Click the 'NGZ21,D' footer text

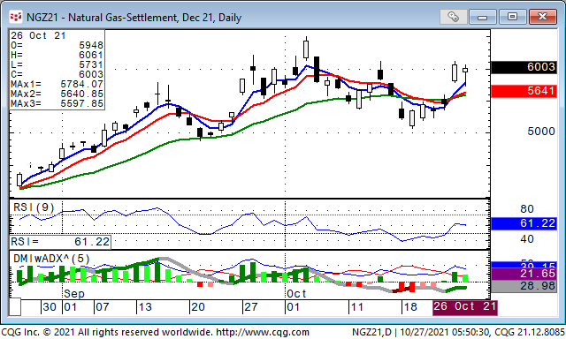[371, 332]
